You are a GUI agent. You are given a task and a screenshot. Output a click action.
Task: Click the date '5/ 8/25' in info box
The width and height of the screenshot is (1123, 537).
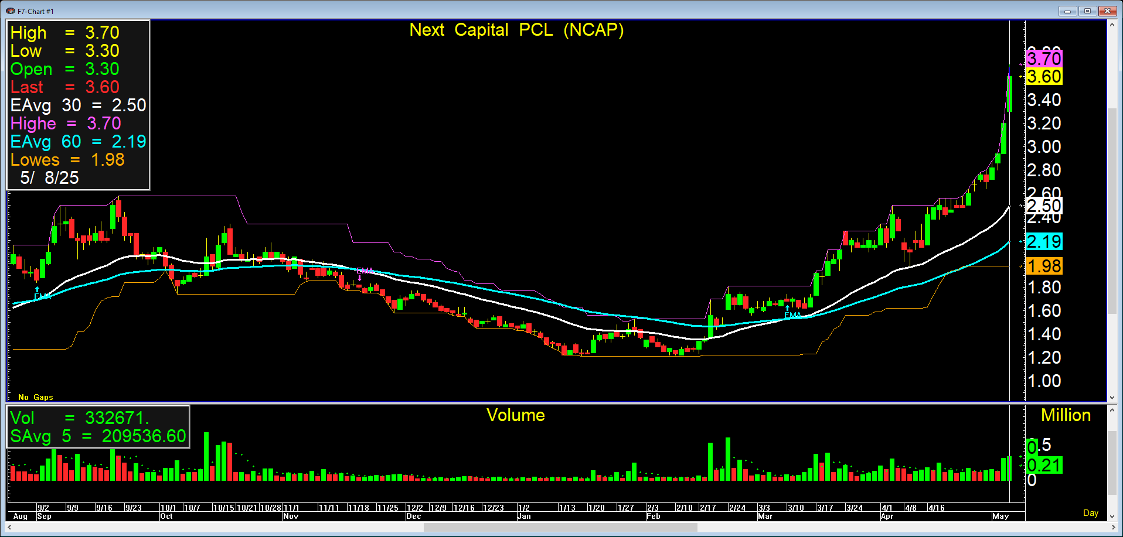(x=49, y=177)
